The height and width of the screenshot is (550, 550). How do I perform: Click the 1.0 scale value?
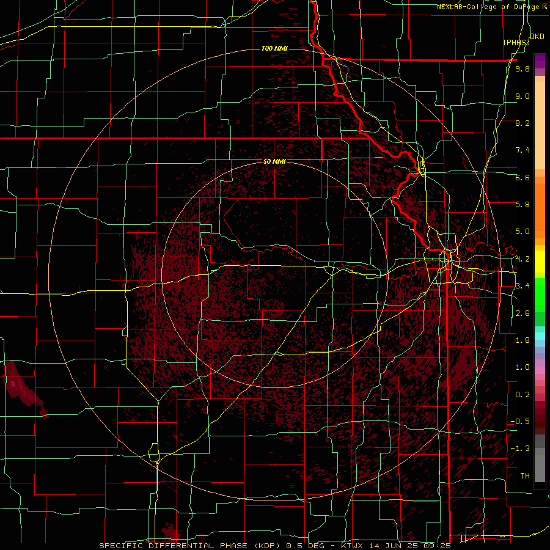click(522, 367)
